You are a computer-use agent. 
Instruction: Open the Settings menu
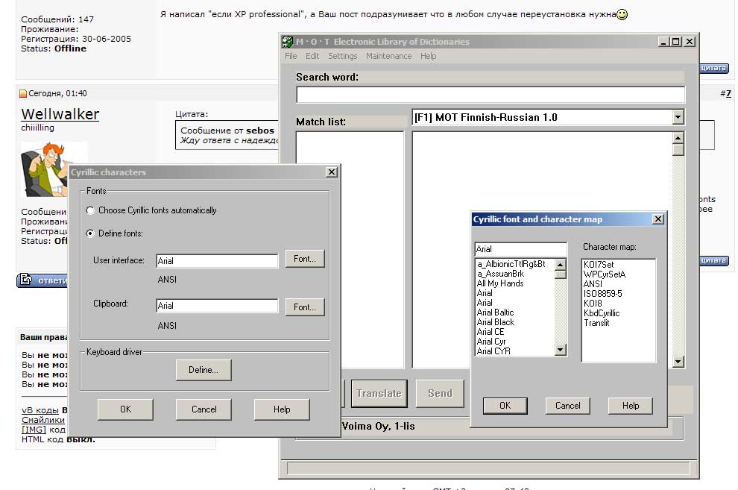click(x=342, y=56)
